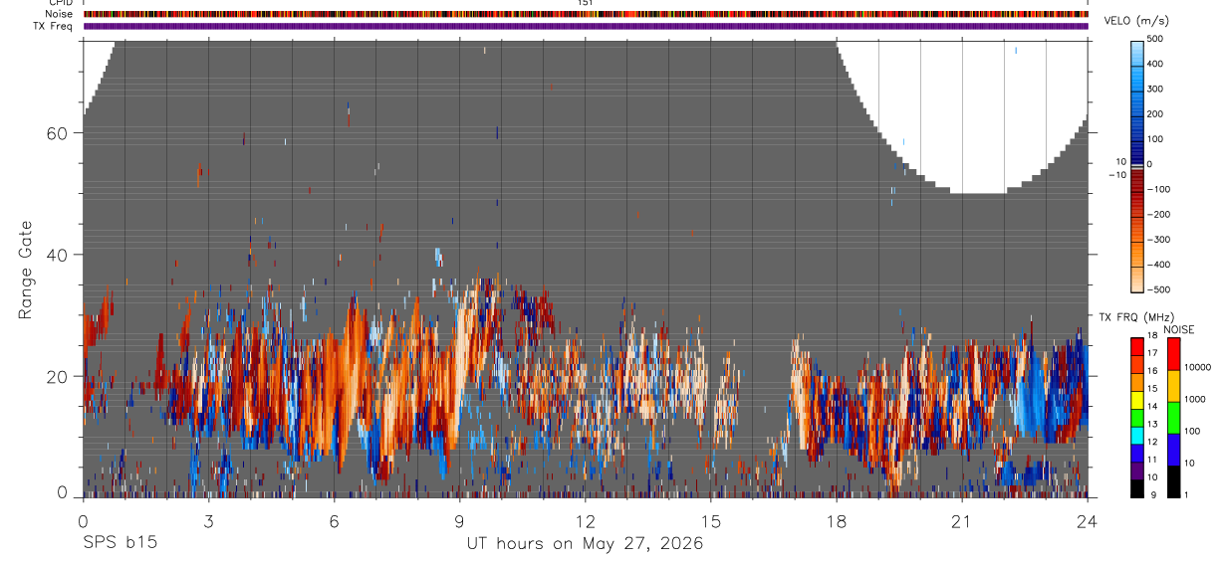
Task: Click the '24' tick on the UT hours axis
Action: [x=1087, y=520]
